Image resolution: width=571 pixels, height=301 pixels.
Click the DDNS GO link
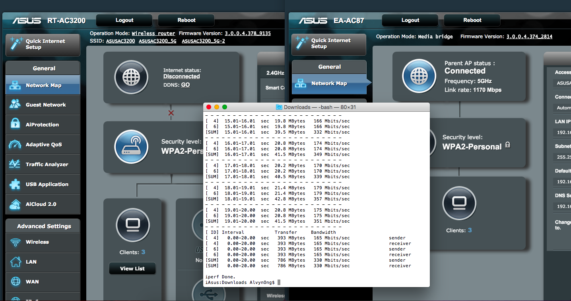click(185, 85)
